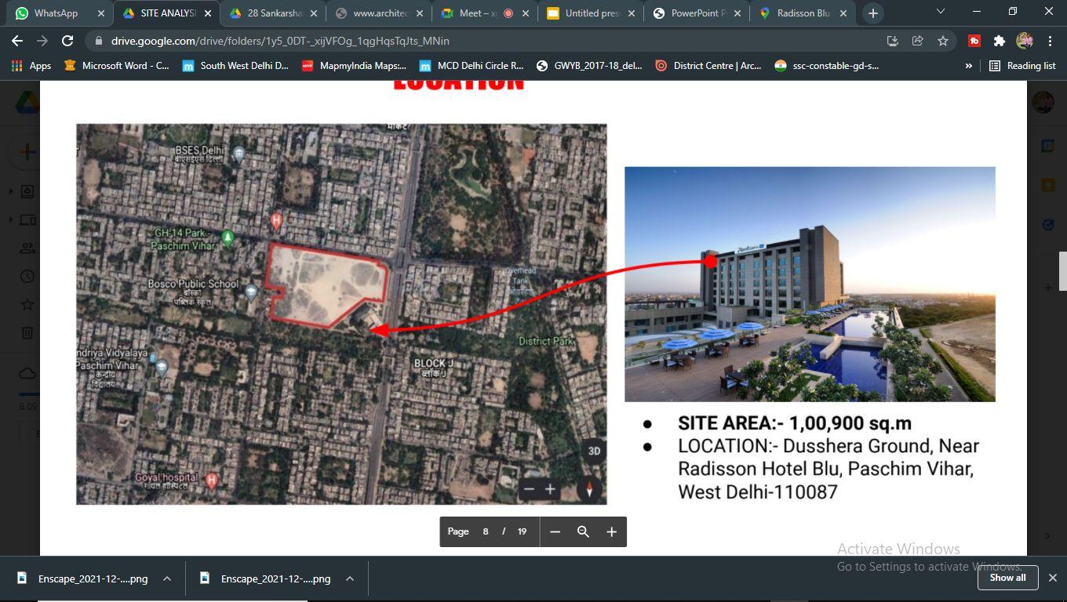Switch to the Radisson Blu tab
1067x602 pixels.
801,13
